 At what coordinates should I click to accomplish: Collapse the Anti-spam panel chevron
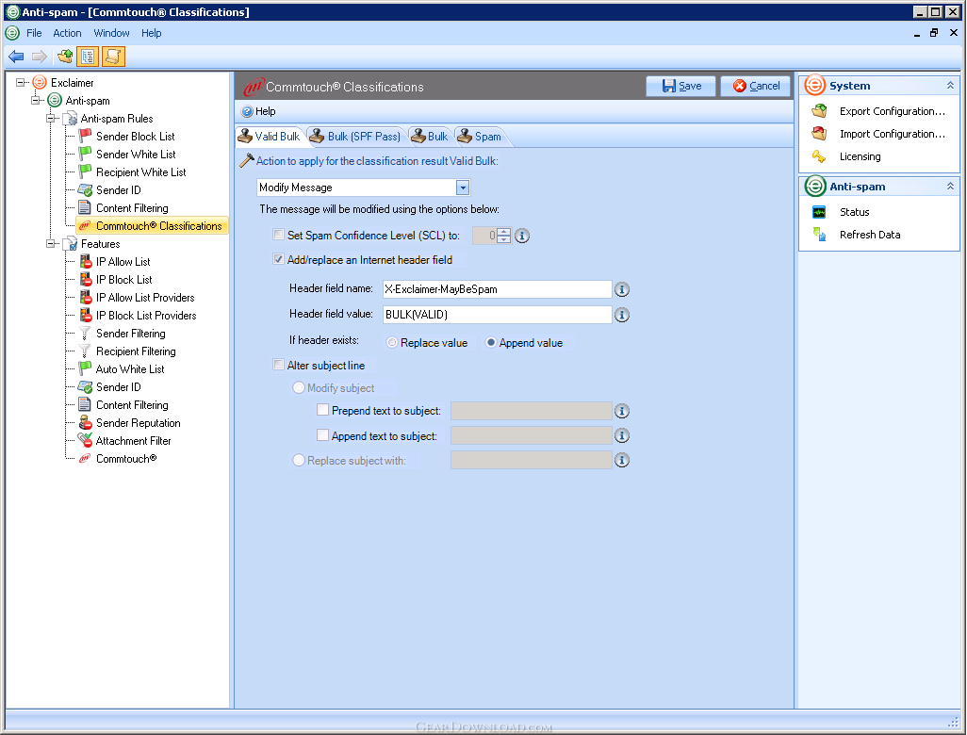click(x=950, y=187)
